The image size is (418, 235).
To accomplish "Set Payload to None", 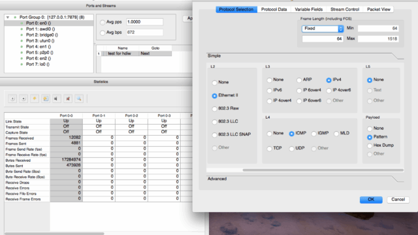I will [370, 129].
